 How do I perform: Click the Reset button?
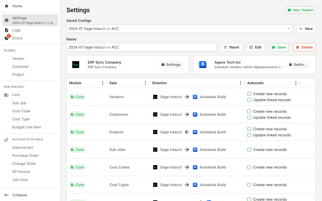pyautogui.click(x=232, y=47)
